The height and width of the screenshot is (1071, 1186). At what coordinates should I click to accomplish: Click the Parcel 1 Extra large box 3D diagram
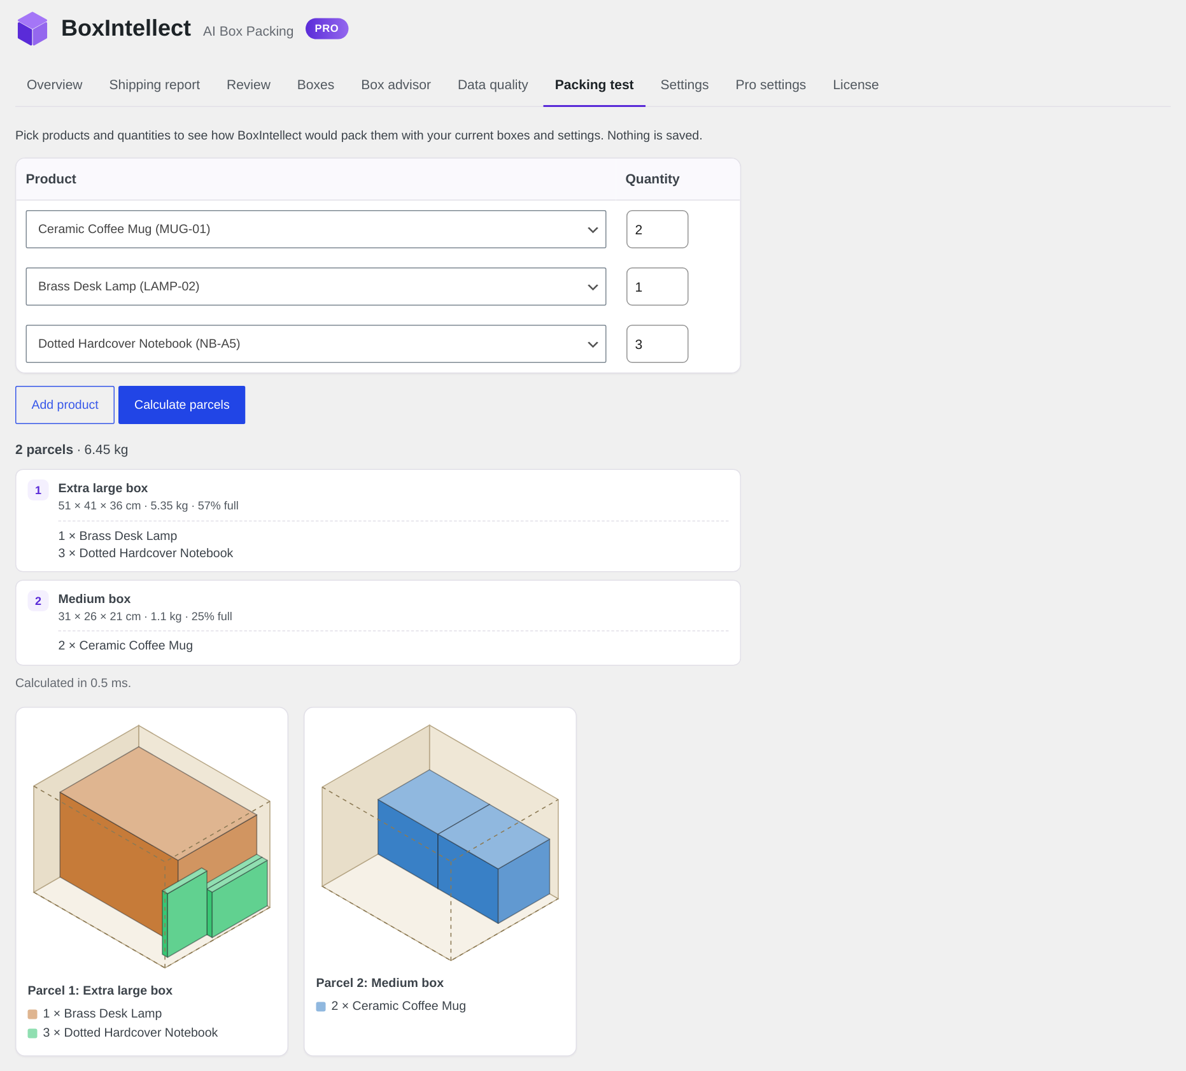pos(152,846)
